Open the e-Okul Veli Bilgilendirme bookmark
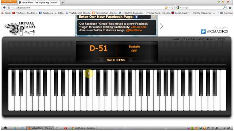The image size is (234, 131). 131,13
